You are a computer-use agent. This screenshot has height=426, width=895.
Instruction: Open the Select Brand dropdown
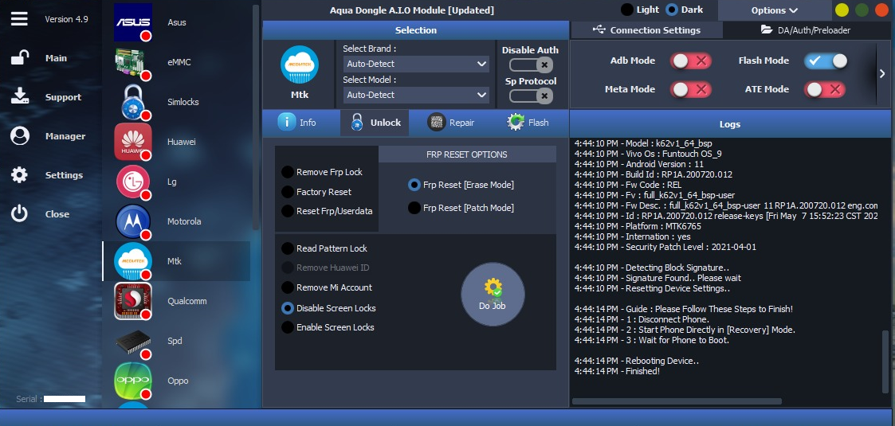click(416, 64)
